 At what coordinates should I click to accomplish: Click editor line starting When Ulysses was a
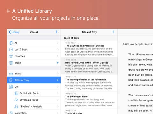click(141, 54)
